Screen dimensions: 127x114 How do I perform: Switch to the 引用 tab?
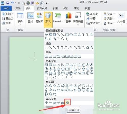[x=55, y=8]
